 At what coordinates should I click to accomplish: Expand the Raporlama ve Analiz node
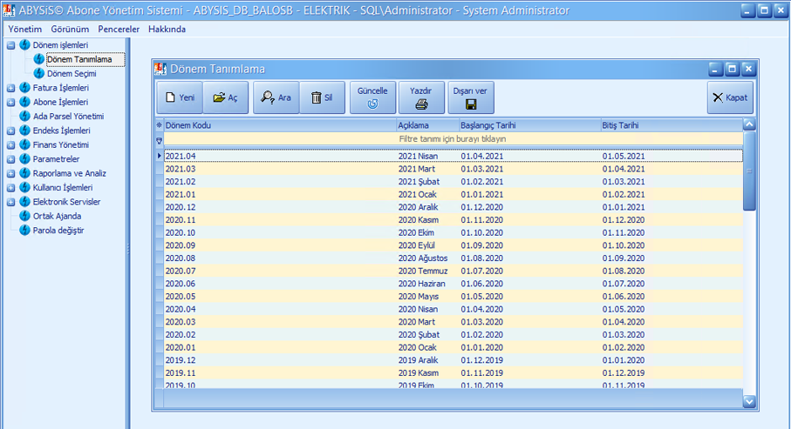(x=10, y=173)
